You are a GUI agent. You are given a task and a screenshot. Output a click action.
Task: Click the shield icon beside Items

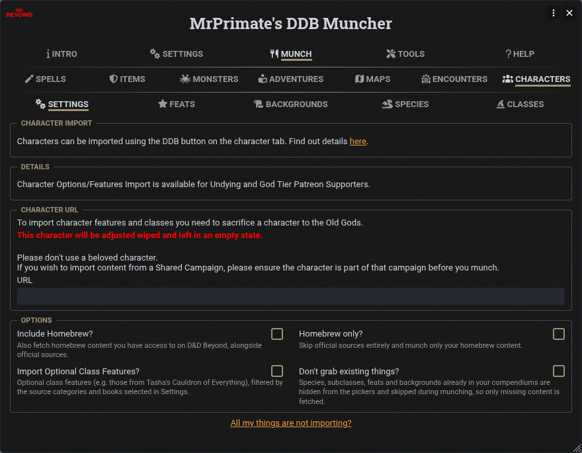(114, 79)
